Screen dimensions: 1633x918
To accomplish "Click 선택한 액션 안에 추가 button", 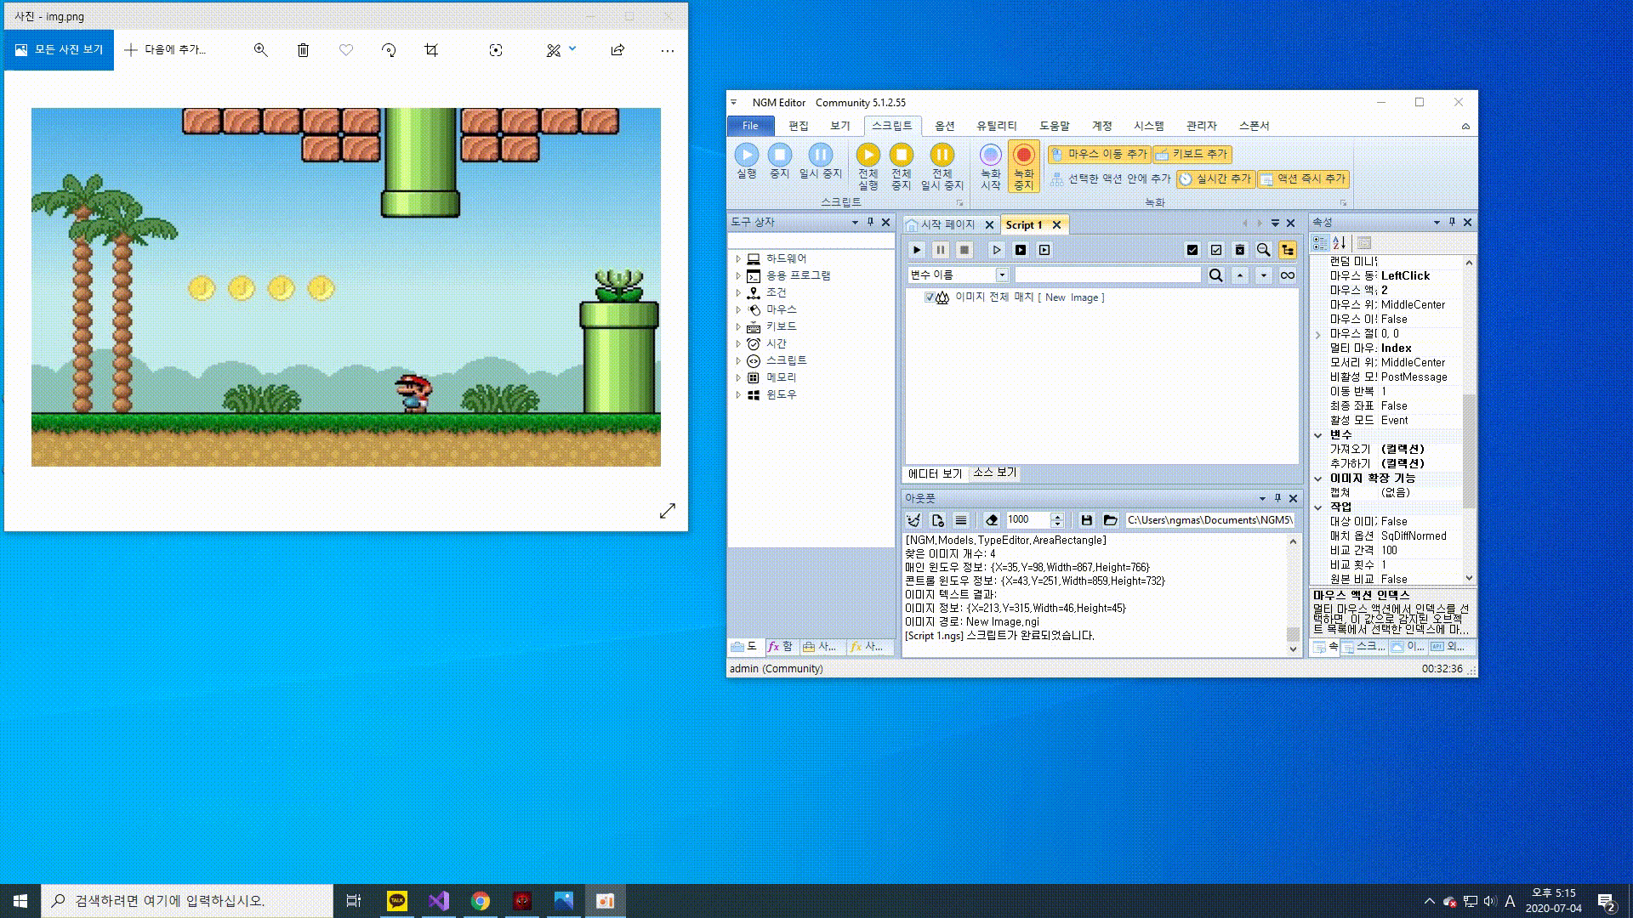I will tap(1111, 178).
